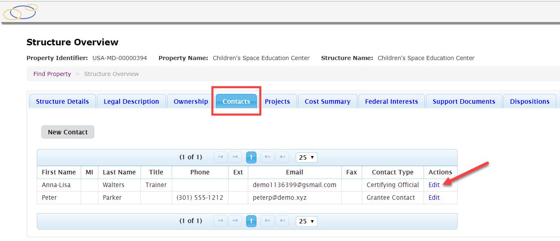Select page 1 in top paginator

tap(251, 157)
